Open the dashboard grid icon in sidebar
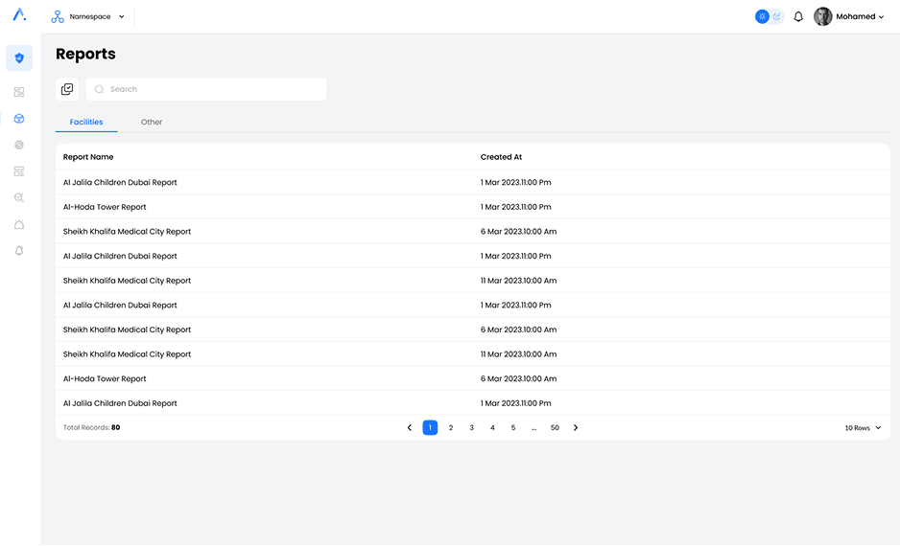This screenshot has height=546, width=900. tap(19, 93)
